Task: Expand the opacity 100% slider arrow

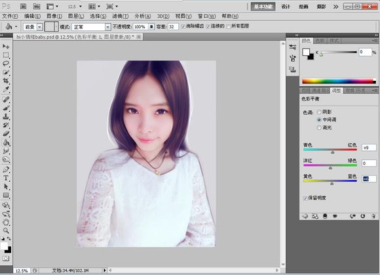Action: click(x=151, y=27)
